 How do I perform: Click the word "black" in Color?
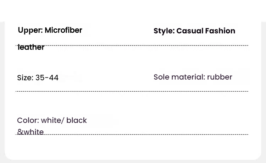77,120
